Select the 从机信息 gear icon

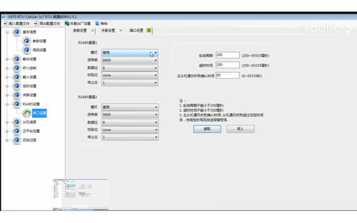click(x=17, y=122)
